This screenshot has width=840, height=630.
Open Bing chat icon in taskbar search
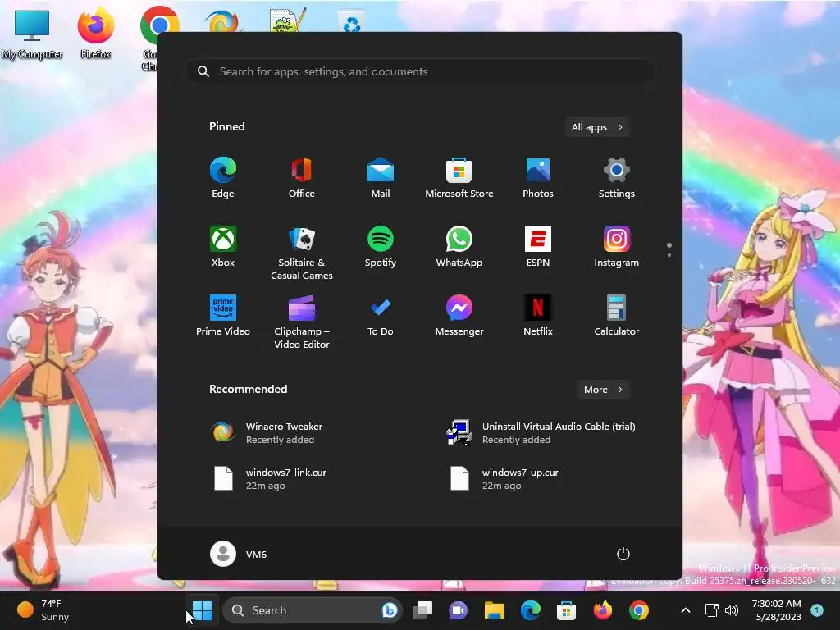[x=390, y=610]
